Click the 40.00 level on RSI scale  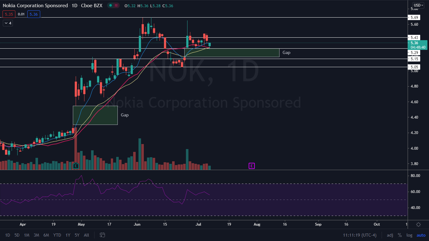[415, 207]
